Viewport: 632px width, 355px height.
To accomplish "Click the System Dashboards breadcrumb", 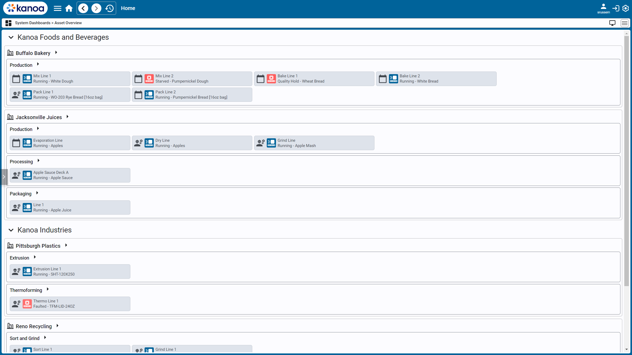I will (33, 23).
